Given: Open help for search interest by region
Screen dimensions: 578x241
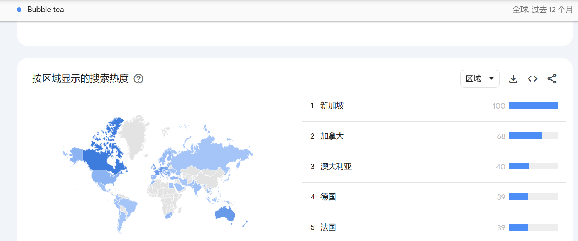Looking at the screenshot, I should tap(138, 79).
